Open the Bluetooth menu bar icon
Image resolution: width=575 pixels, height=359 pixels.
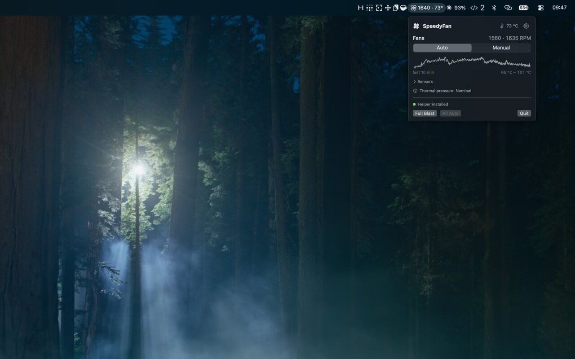coord(494,8)
